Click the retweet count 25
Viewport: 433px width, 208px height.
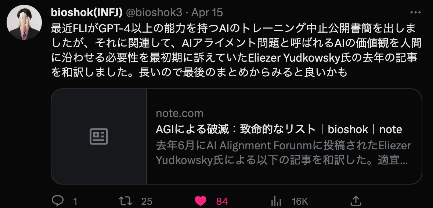(x=147, y=201)
